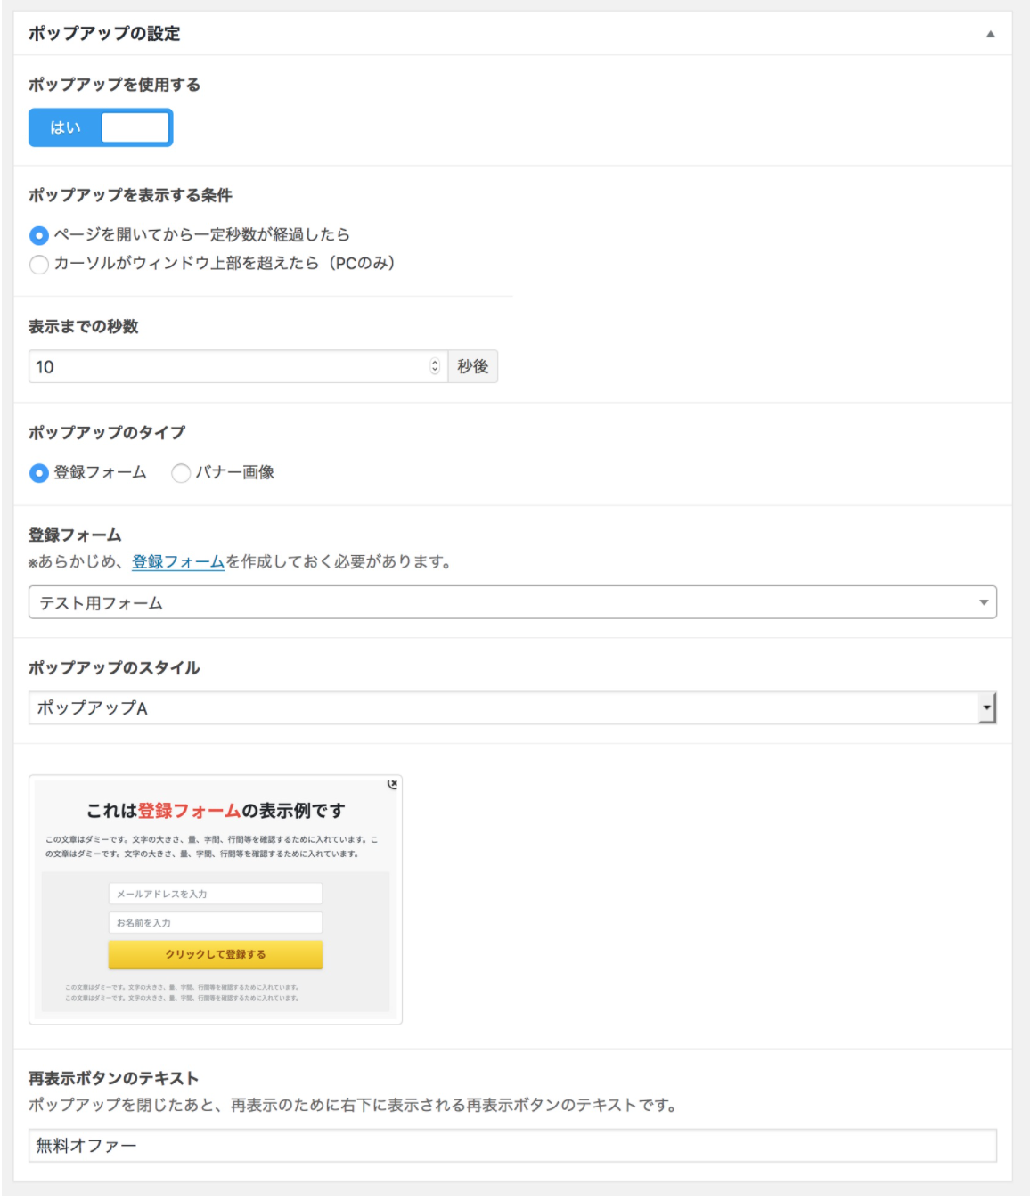Click the close icon on popup preview
This screenshot has width=1030, height=1201.
point(392,784)
